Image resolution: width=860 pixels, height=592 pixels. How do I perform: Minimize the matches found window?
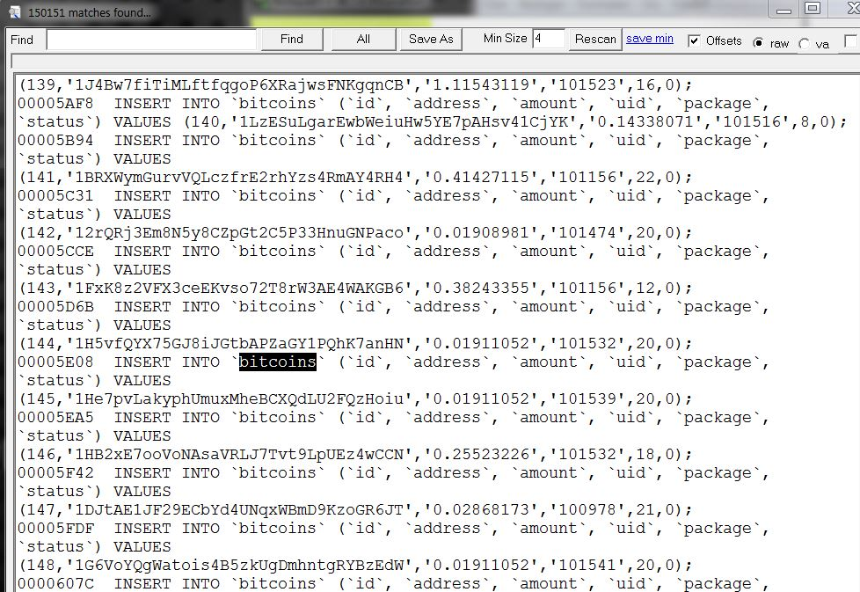(x=783, y=10)
